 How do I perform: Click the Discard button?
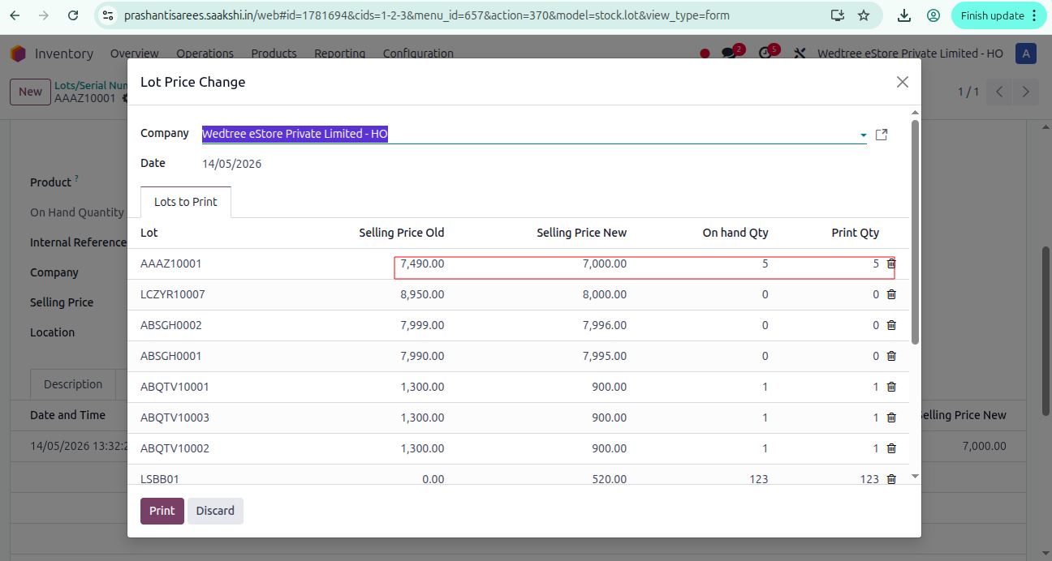(x=215, y=511)
